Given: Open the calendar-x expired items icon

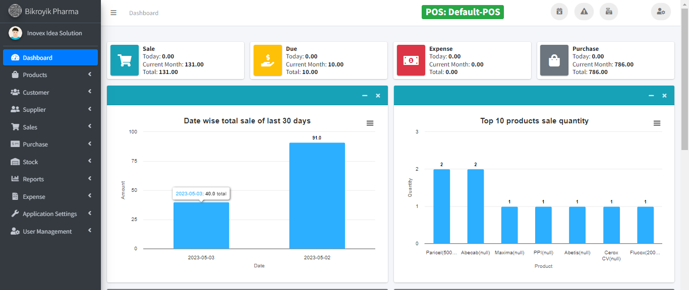Looking at the screenshot, I should click(559, 12).
